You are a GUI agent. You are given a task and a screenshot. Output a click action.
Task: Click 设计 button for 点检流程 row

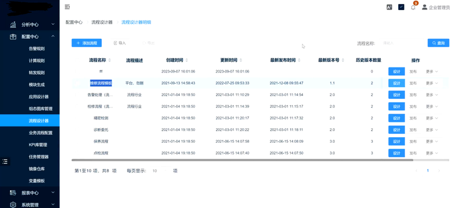pyautogui.click(x=397, y=153)
